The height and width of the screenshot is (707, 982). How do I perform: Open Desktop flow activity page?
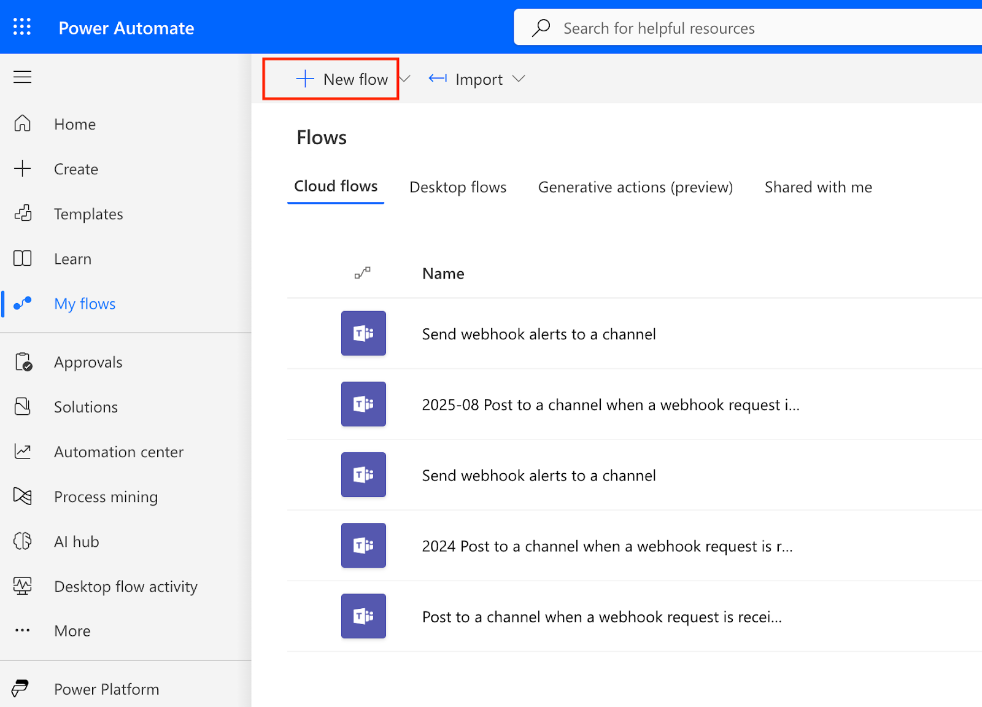coord(126,587)
